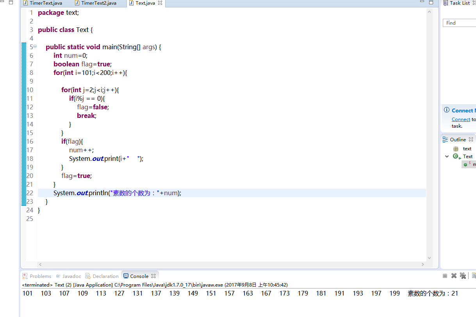Screen dimensions: 476x317
Task: Click the 'public class Text {' line
Action: [x=65, y=30]
